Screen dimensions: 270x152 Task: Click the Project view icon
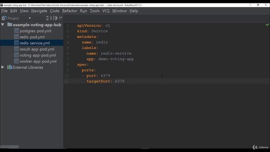[4, 18]
